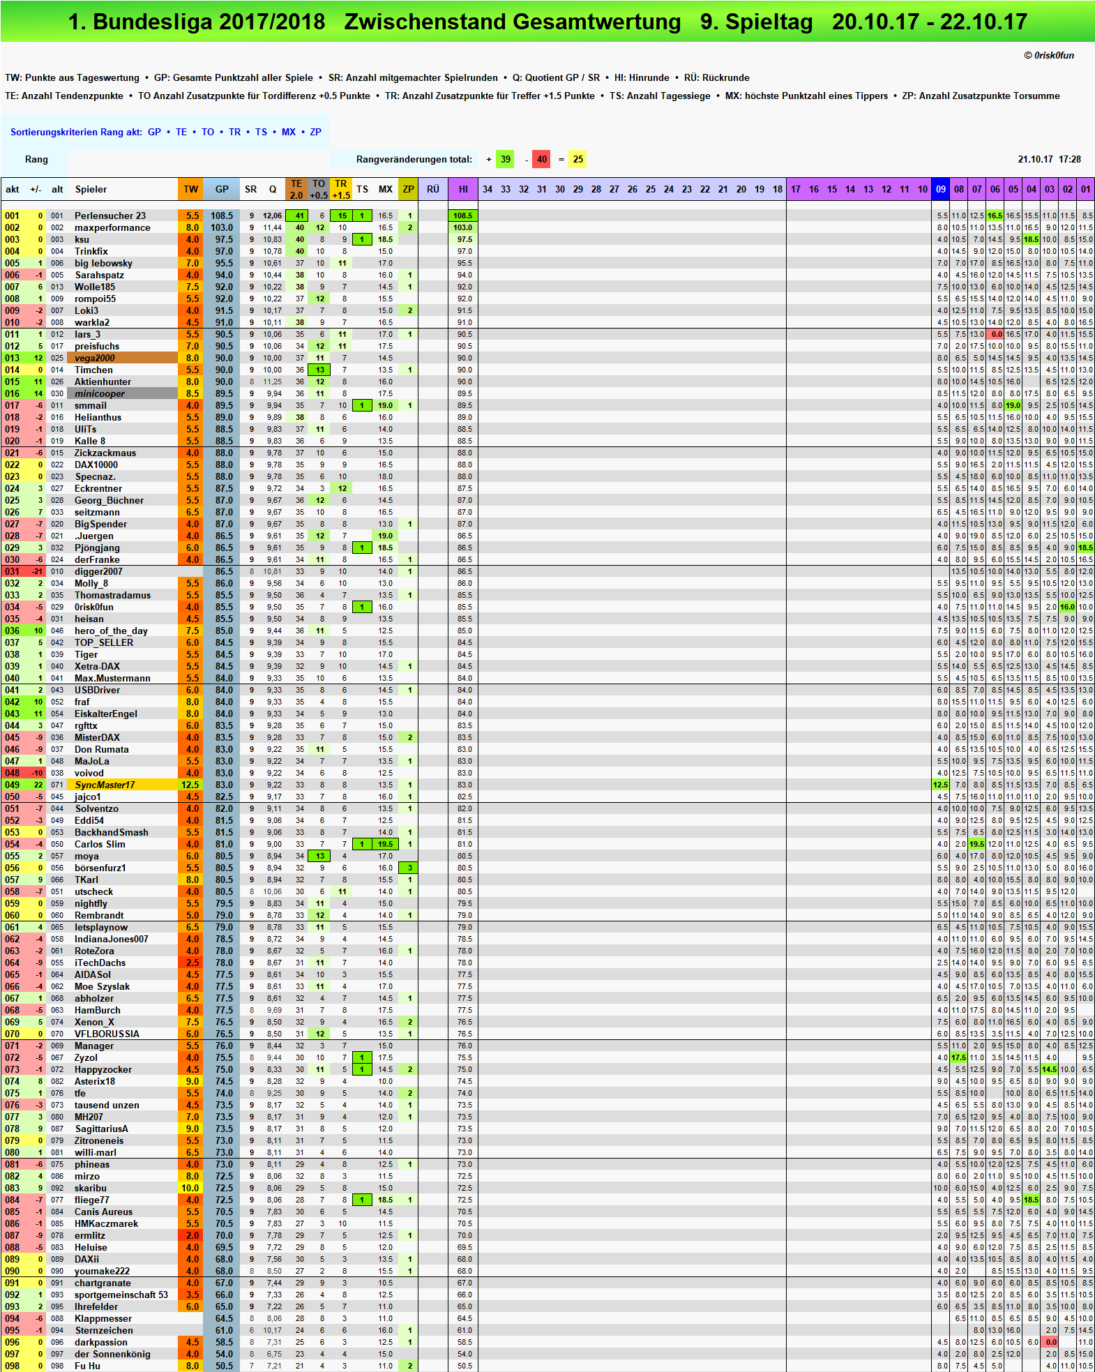Click TW value 12.5 for SyncMaster17
Screen dimensions: 1095x1372
point(190,785)
